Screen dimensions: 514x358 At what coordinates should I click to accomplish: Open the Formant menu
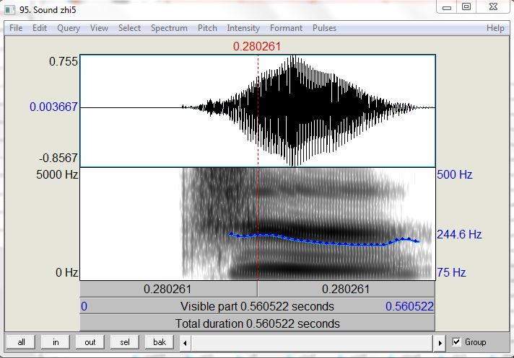(x=286, y=28)
